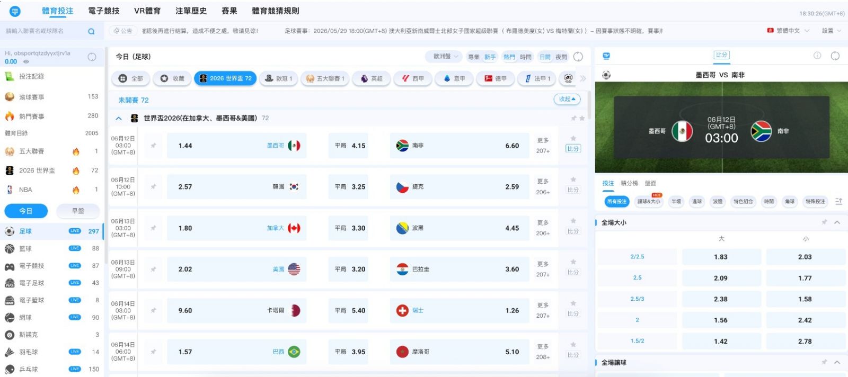Select the 乒乓球 table tennis icon
Image resolution: width=848 pixels, height=377 pixels.
pos(10,369)
